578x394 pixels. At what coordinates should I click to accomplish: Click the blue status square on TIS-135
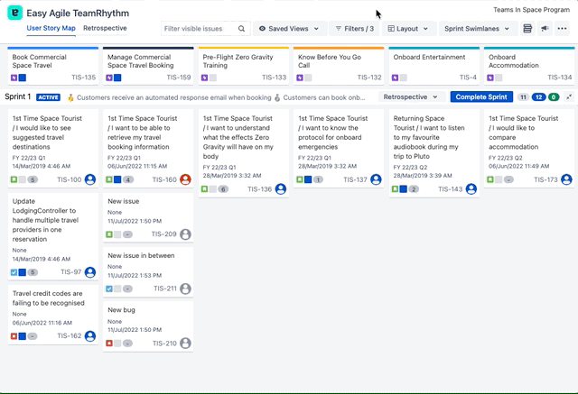[23, 78]
